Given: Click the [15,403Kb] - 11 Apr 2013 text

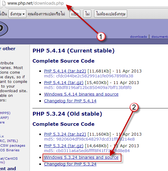Looking at the screenshot, I should pos(112,83).
